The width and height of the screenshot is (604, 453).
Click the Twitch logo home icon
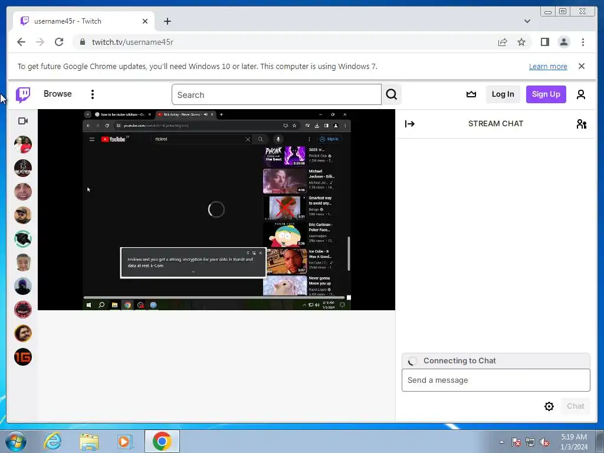(x=23, y=94)
